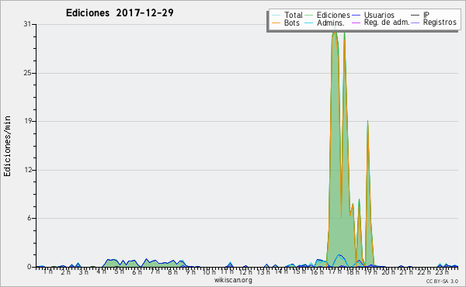Click the magenta Reg. de adm. legend line
The image size is (466, 287).
pyautogui.click(x=356, y=22)
